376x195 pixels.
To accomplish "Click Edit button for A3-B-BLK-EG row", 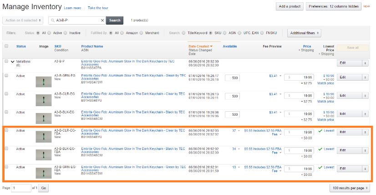I will (350, 114).
